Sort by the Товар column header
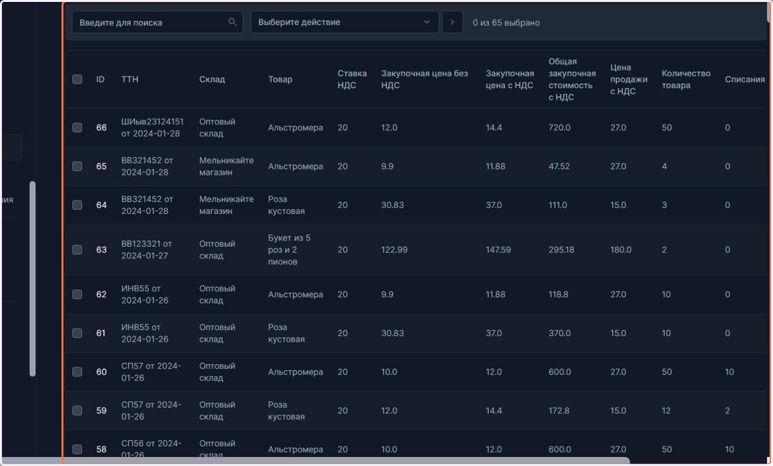Image resolution: width=773 pixels, height=466 pixels. click(280, 79)
